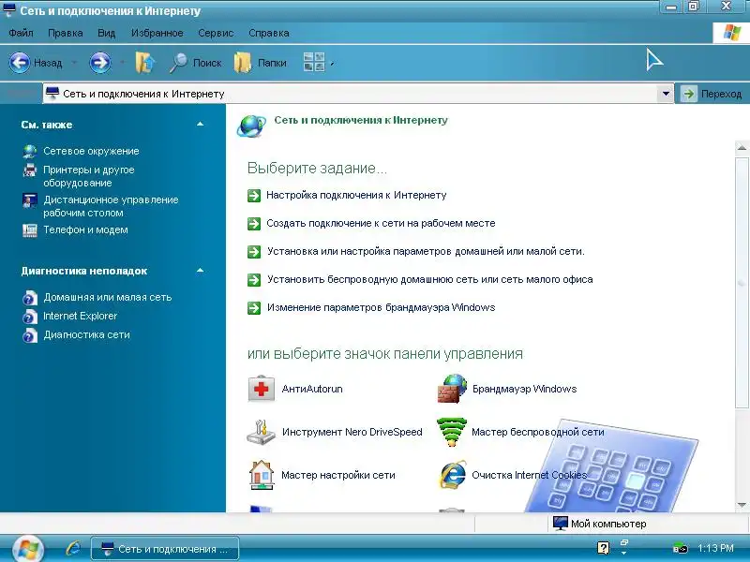Open Internet Explorer troubleshooter link

click(81, 316)
